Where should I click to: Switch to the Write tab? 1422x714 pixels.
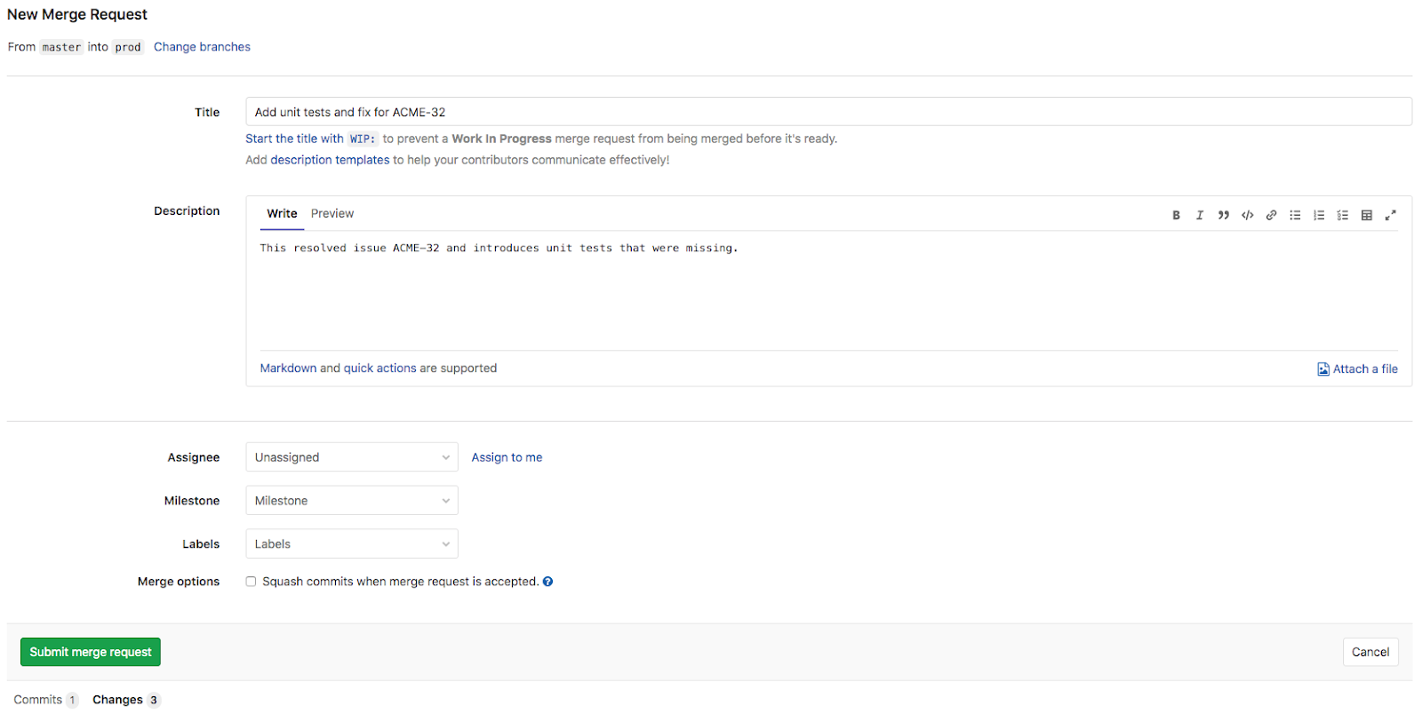pos(282,214)
